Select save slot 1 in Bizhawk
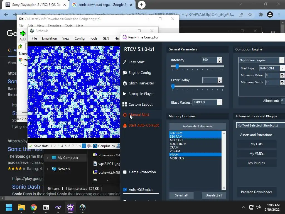 click(x=51, y=146)
